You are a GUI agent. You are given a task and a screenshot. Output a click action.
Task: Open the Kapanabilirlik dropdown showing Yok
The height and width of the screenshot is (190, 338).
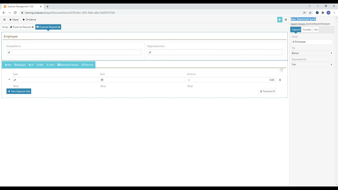[312, 64]
